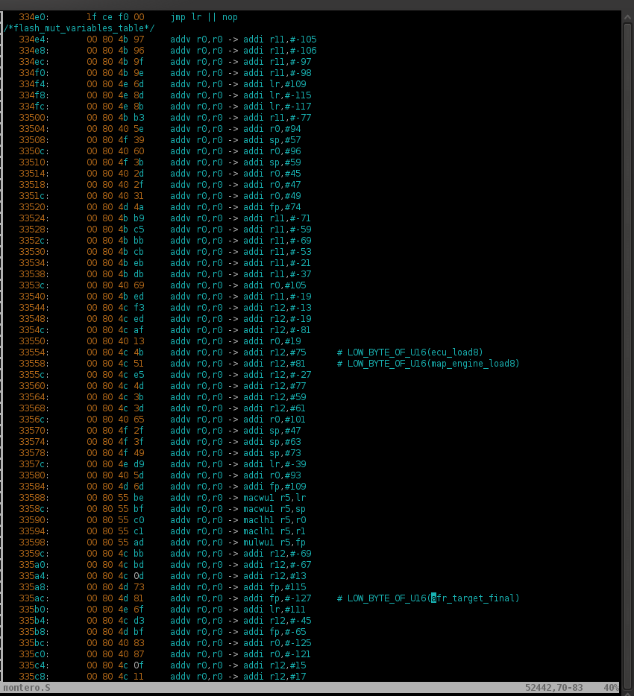Click address 334e0 at the top line
This screenshot has width=634, height=696.
point(34,16)
